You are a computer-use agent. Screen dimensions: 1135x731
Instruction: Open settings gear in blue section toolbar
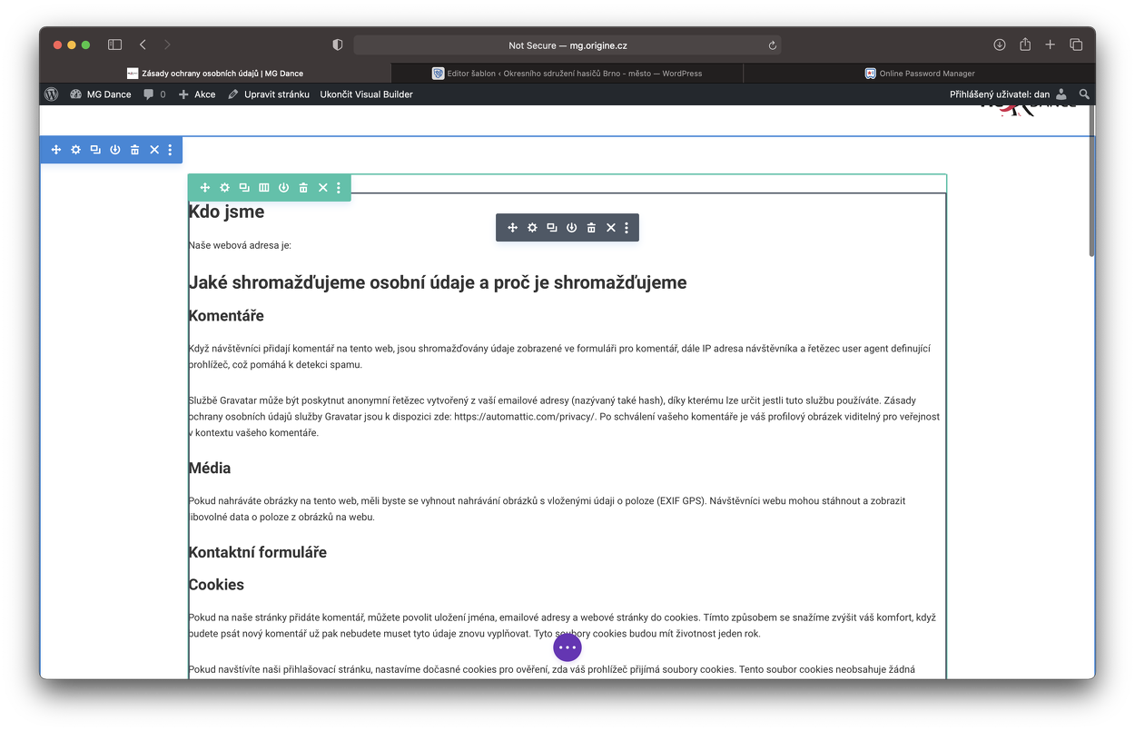(x=75, y=150)
